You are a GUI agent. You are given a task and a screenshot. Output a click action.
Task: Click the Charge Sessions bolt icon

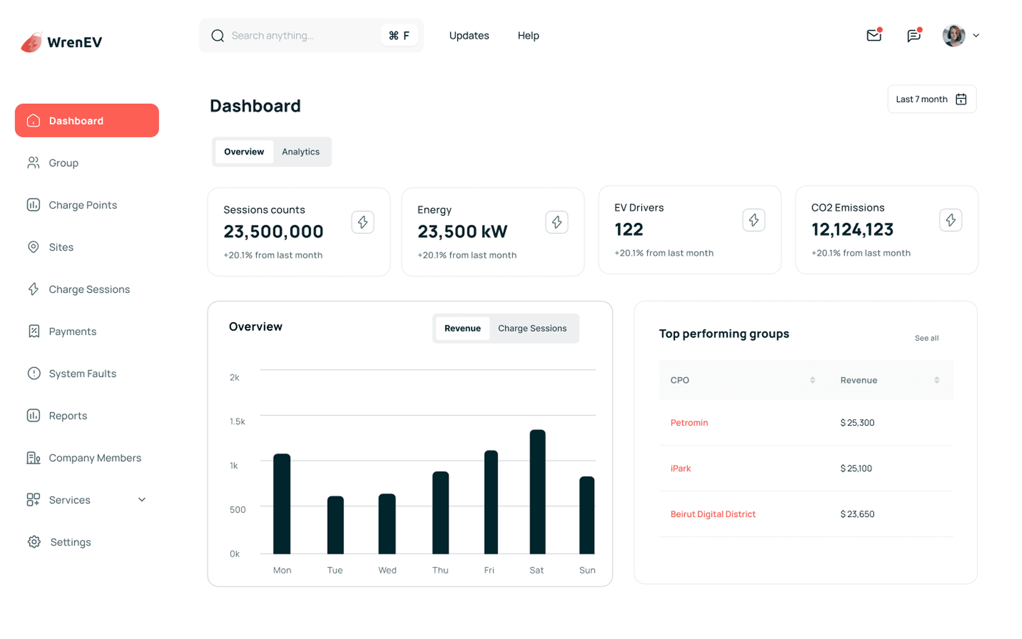tap(33, 289)
